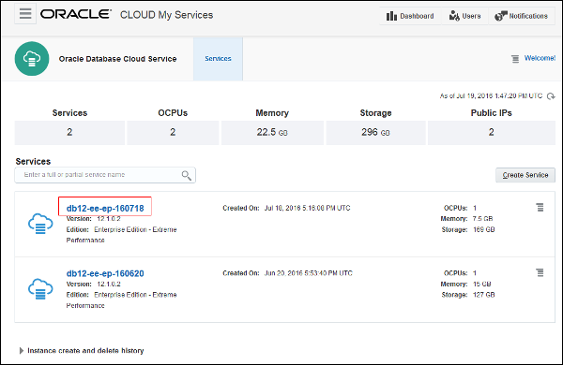Click Memory 7.5 GB value
This screenshot has height=365, width=563.
click(482, 219)
